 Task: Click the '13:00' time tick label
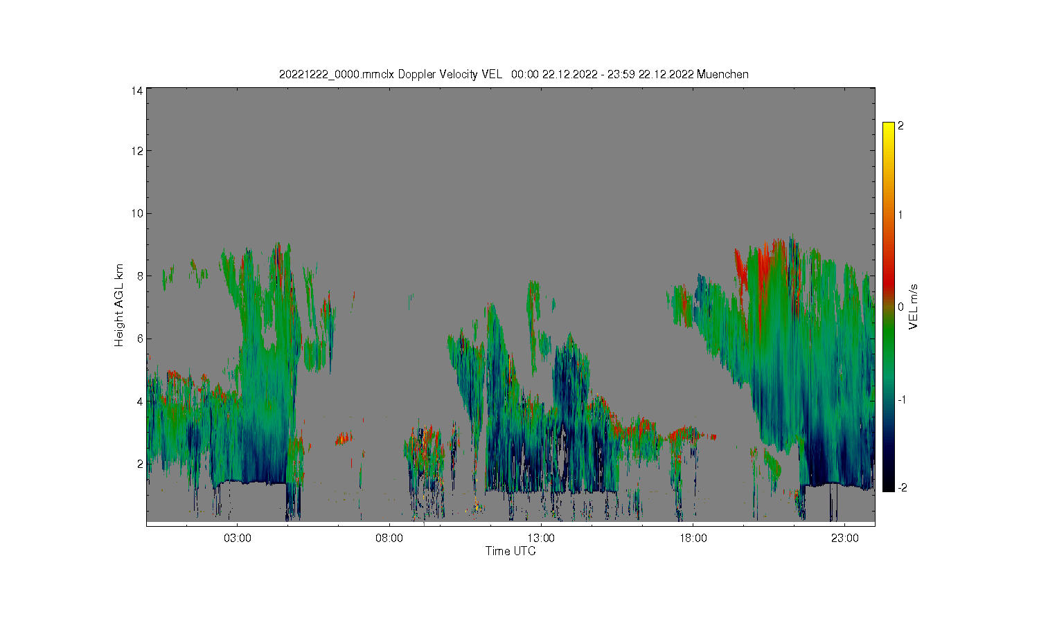[541, 538]
